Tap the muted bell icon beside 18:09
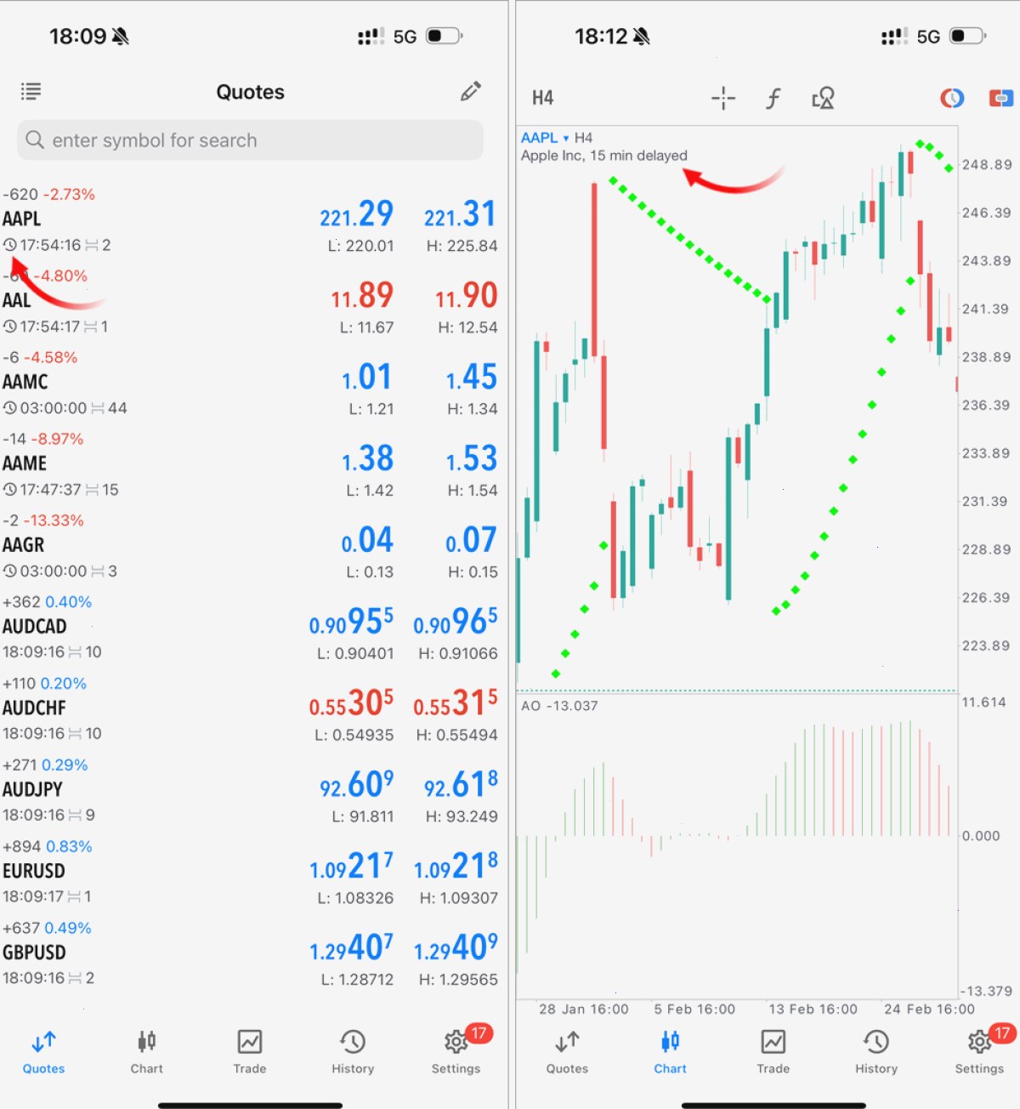 [121, 37]
